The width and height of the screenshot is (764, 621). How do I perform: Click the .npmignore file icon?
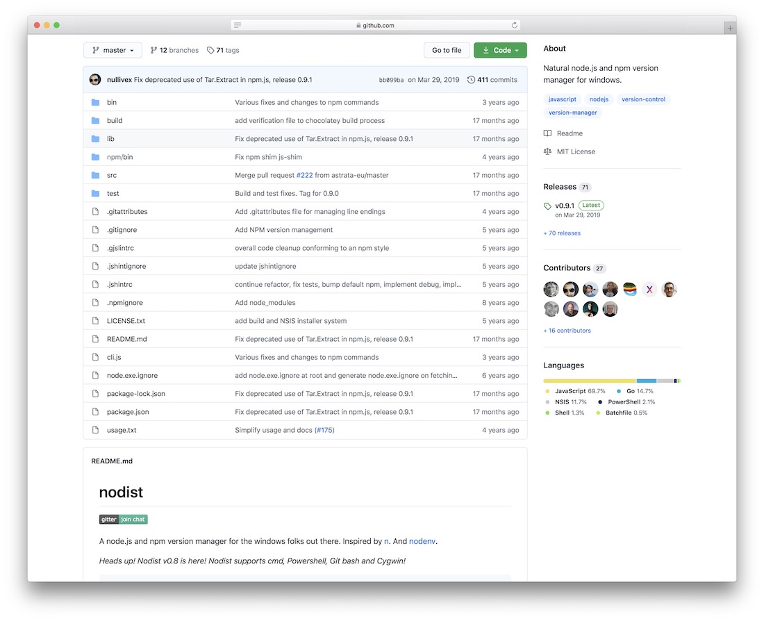pyautogui.click(x=96, y=303)
